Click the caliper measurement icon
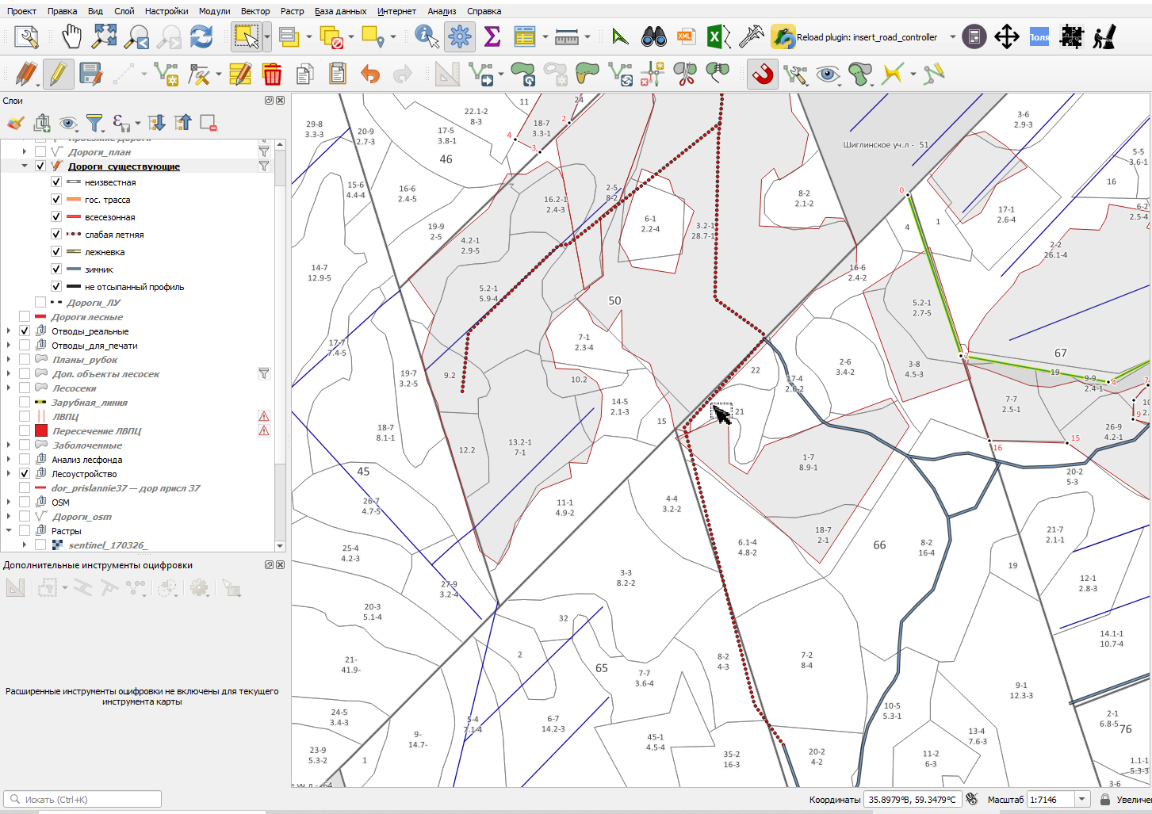 click(750, 36)
